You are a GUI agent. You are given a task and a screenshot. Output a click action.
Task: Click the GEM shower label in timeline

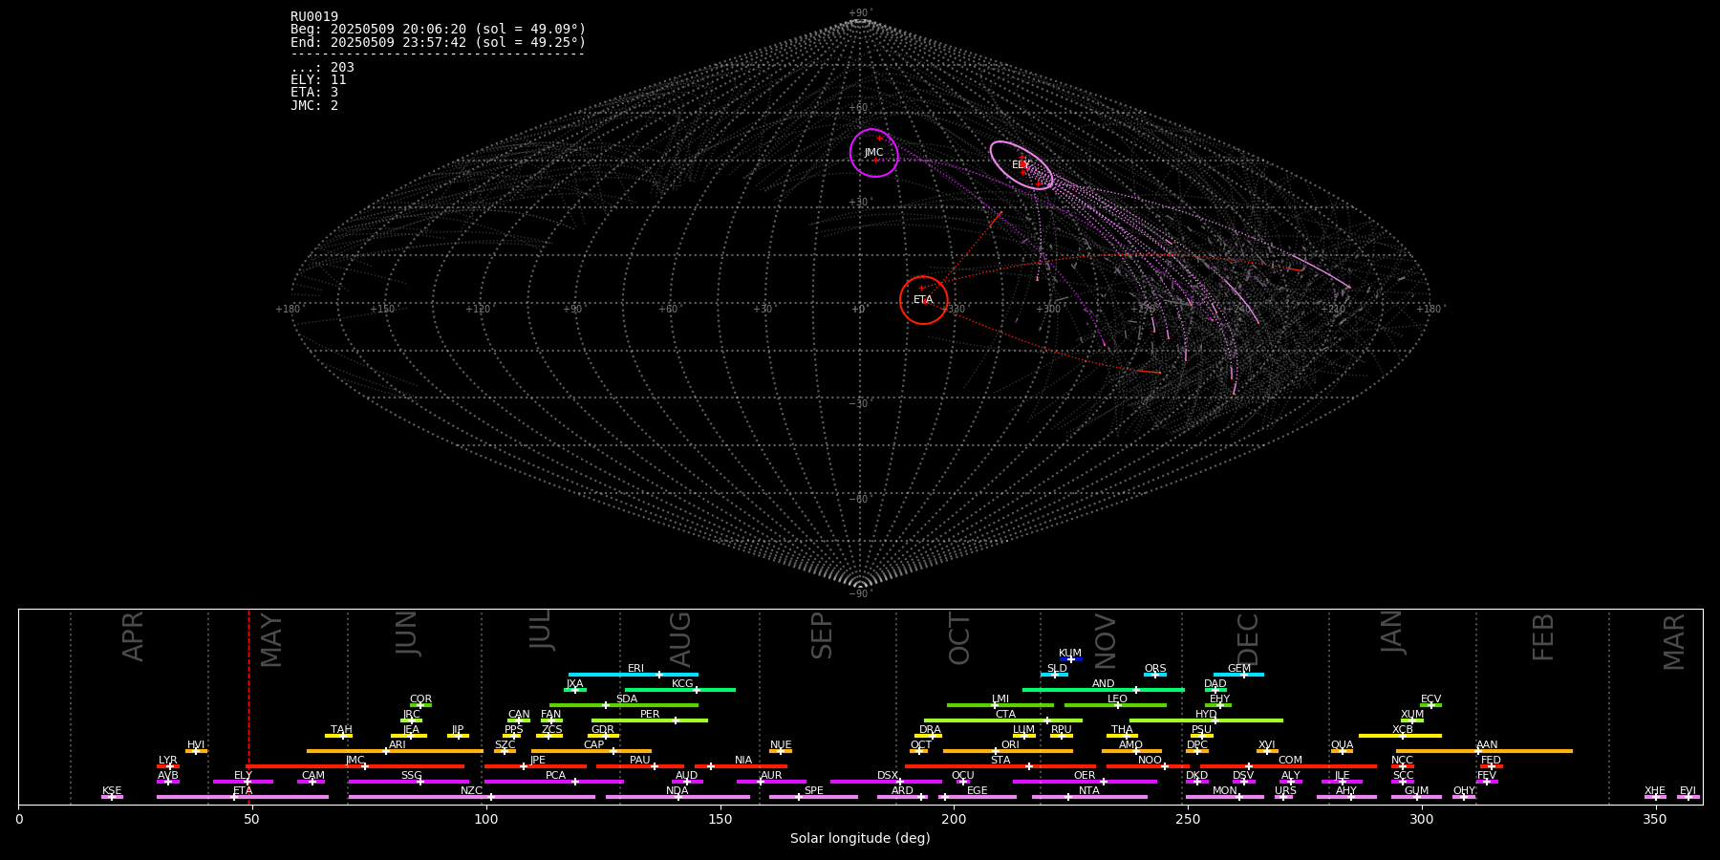[1239, 669]
